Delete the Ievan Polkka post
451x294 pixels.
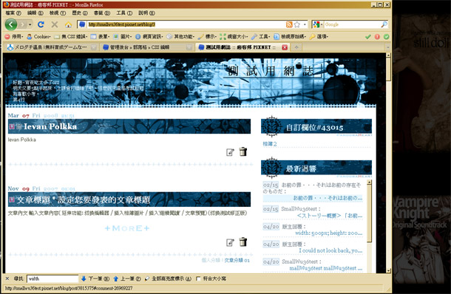pyautogui.click(x=243, y=151)
